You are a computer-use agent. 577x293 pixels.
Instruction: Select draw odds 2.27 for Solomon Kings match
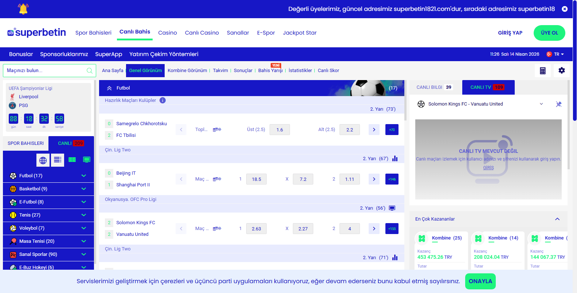pos(303,229)
